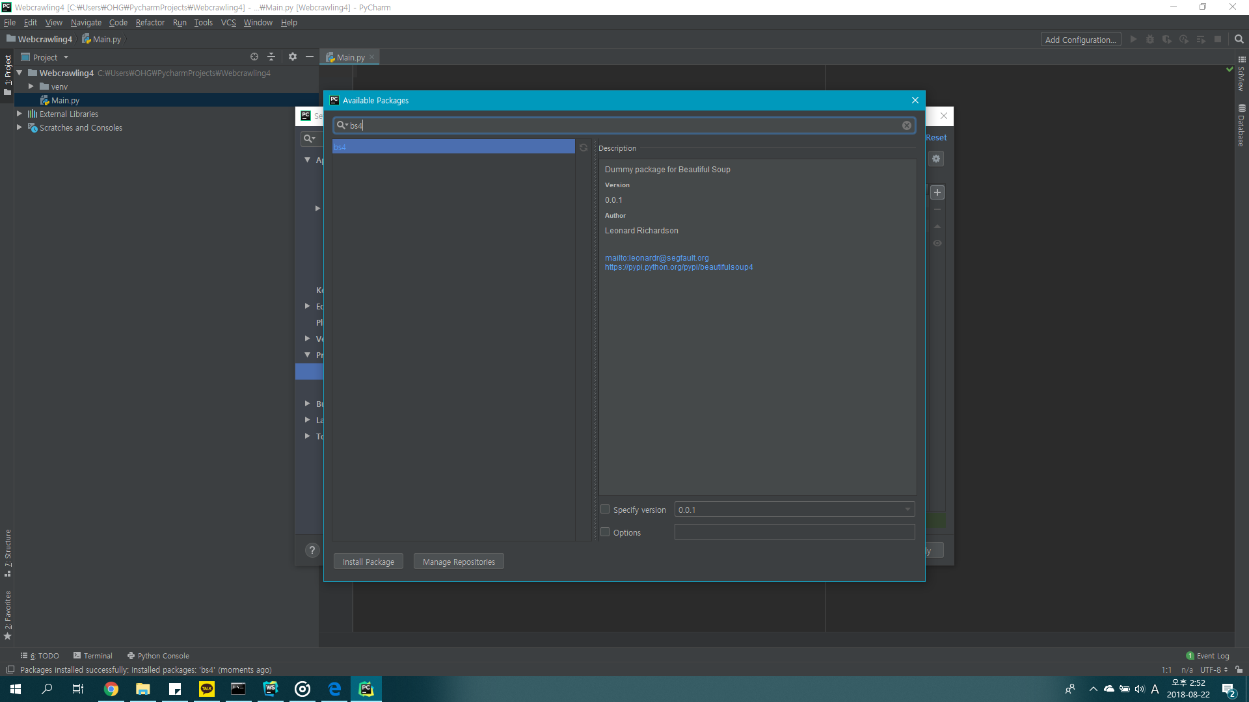Click the Stop toolbar icon

click(1218, 40)
